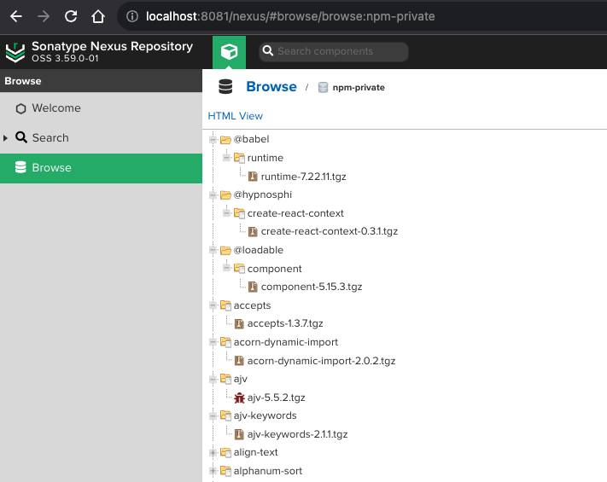Click the npm-private breadcrumb label
Screen dimensions: 607x482
(359, 87)
